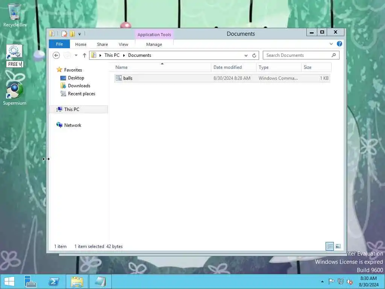Open the previous locations address dropdown

[x=246, y=56]
